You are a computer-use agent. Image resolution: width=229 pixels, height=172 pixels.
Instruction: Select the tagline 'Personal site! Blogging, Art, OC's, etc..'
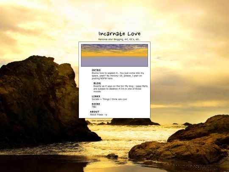(119, 39)
